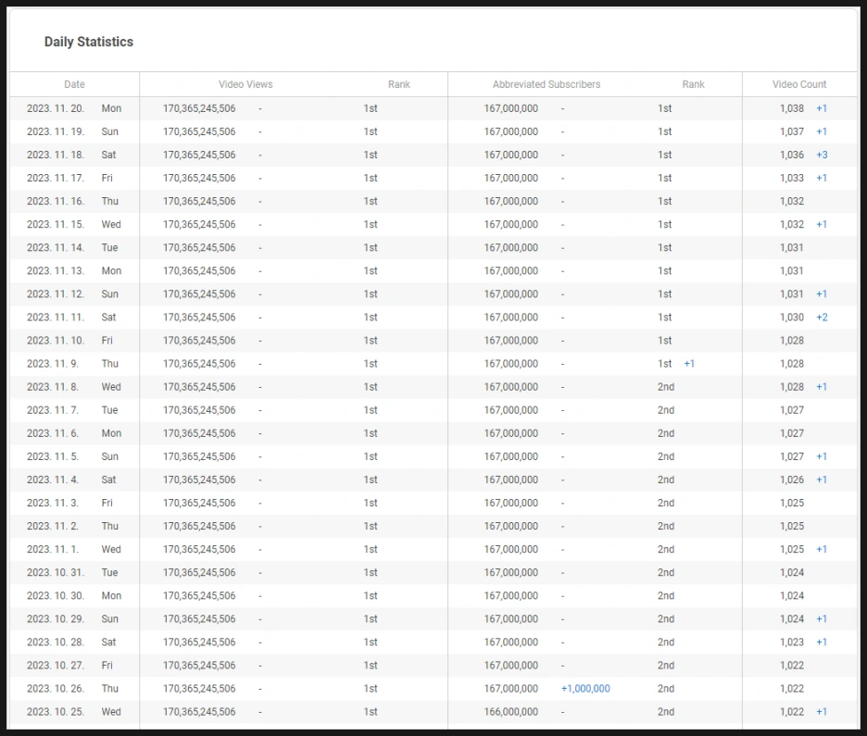Click the 1st views rank on 2023. 11. 14.

(x=371, y=247)
